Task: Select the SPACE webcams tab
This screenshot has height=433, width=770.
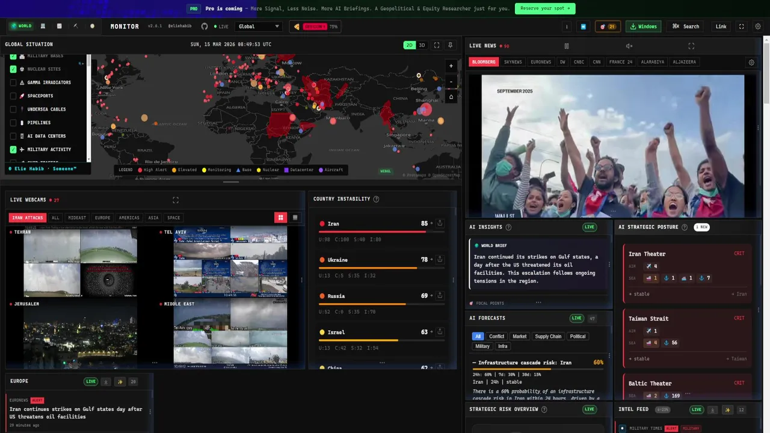Action: (x=174, y=218)
